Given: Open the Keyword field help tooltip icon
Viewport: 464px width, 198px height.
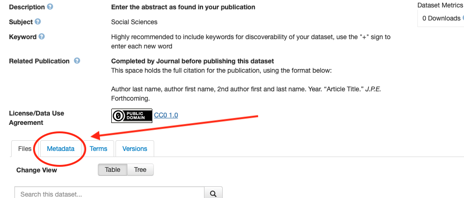Looking at the screenshot, I should (42, 36).
